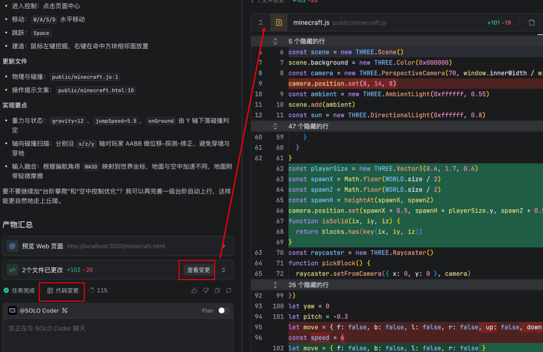Click the green task-complete check icon
The height and width of the screenshot is (352, 543).
pos(6,290)
